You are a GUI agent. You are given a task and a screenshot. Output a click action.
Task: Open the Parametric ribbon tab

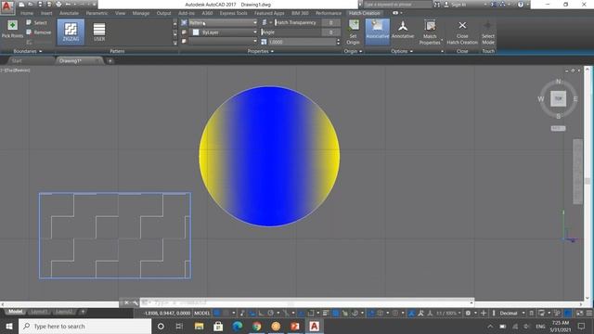click(97, 13)
